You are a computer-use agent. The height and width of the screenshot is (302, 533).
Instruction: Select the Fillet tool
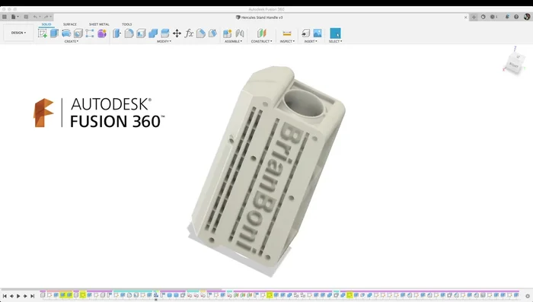coord(129,33)
